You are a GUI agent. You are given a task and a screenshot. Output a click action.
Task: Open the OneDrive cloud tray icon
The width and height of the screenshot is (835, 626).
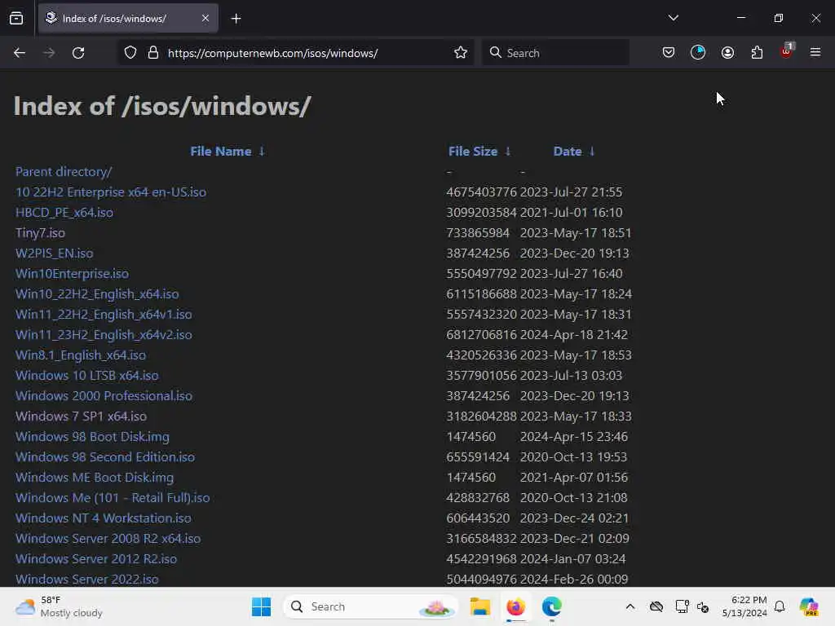[656, 606]
